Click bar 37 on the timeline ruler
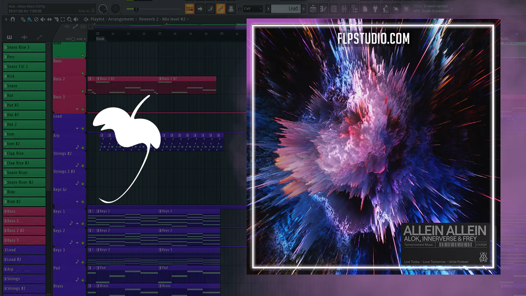 (x=160, y=34)
